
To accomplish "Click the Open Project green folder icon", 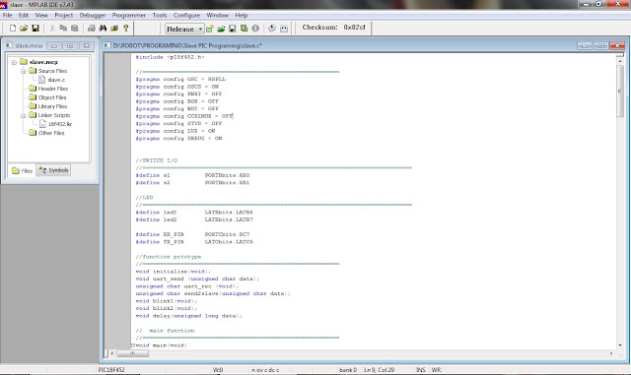I will pos(221,29).
